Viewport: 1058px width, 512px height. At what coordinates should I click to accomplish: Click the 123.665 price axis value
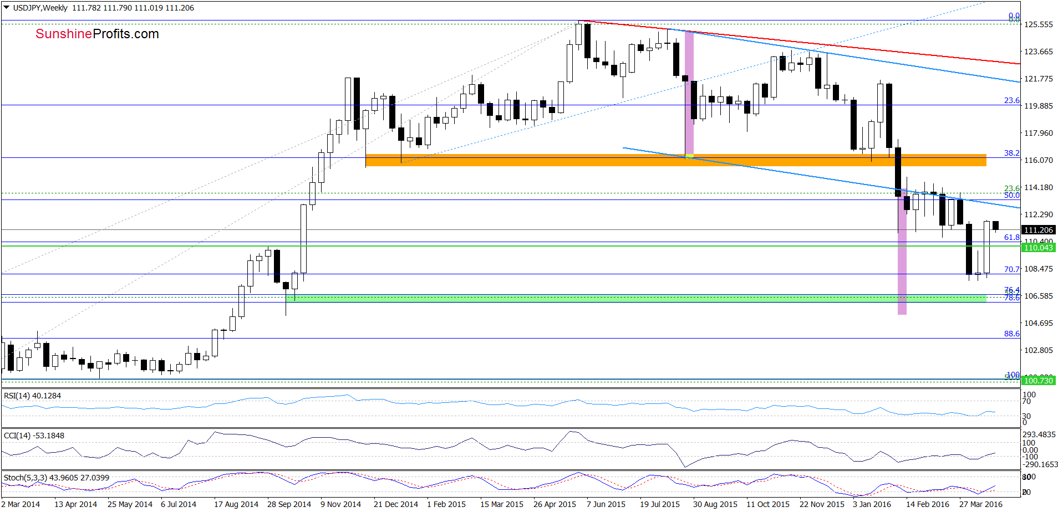click(x=1038, y=52)
